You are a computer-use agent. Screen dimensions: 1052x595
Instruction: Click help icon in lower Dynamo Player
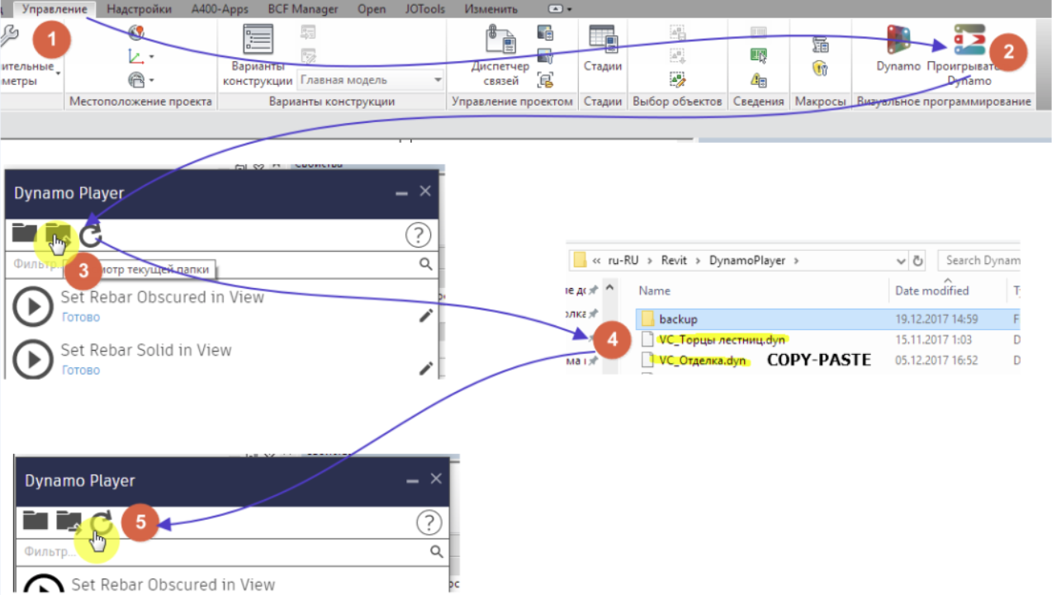point(429,523)
